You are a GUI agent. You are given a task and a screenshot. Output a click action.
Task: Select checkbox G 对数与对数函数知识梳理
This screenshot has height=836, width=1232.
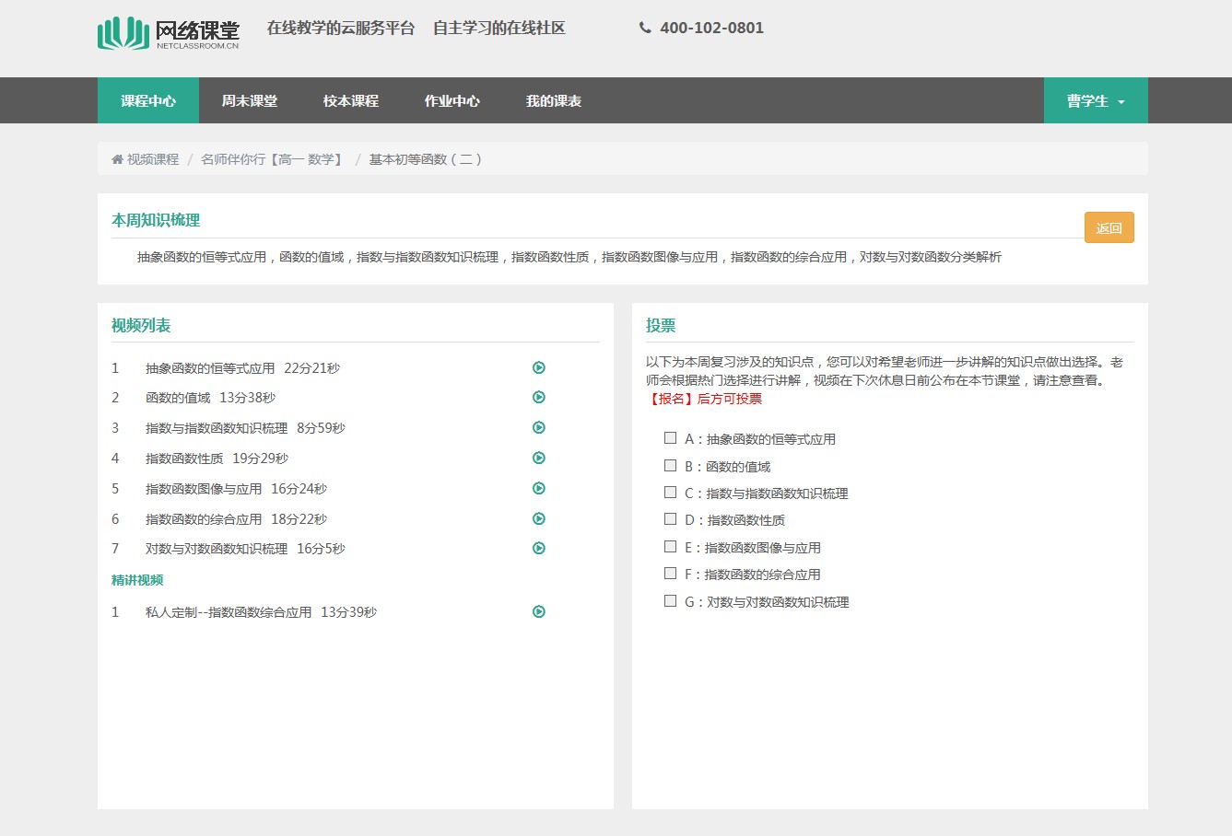click(671, 601)
